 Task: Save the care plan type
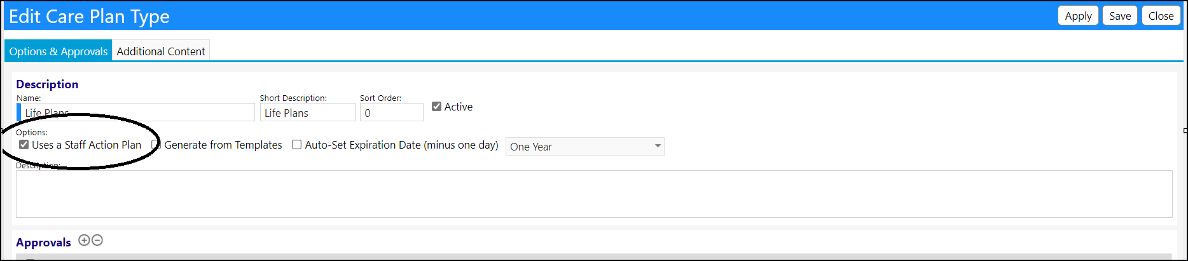coord(1120,16)
